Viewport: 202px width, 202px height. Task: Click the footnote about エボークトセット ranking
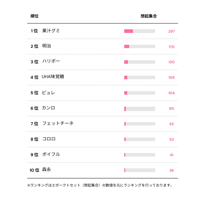click(x=100, y=185)
